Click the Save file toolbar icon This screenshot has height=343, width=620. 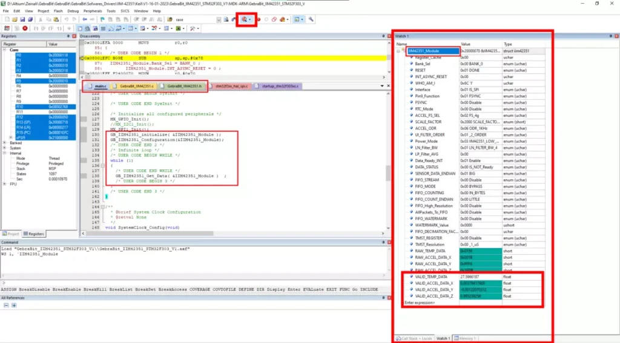tap(24, 19)
